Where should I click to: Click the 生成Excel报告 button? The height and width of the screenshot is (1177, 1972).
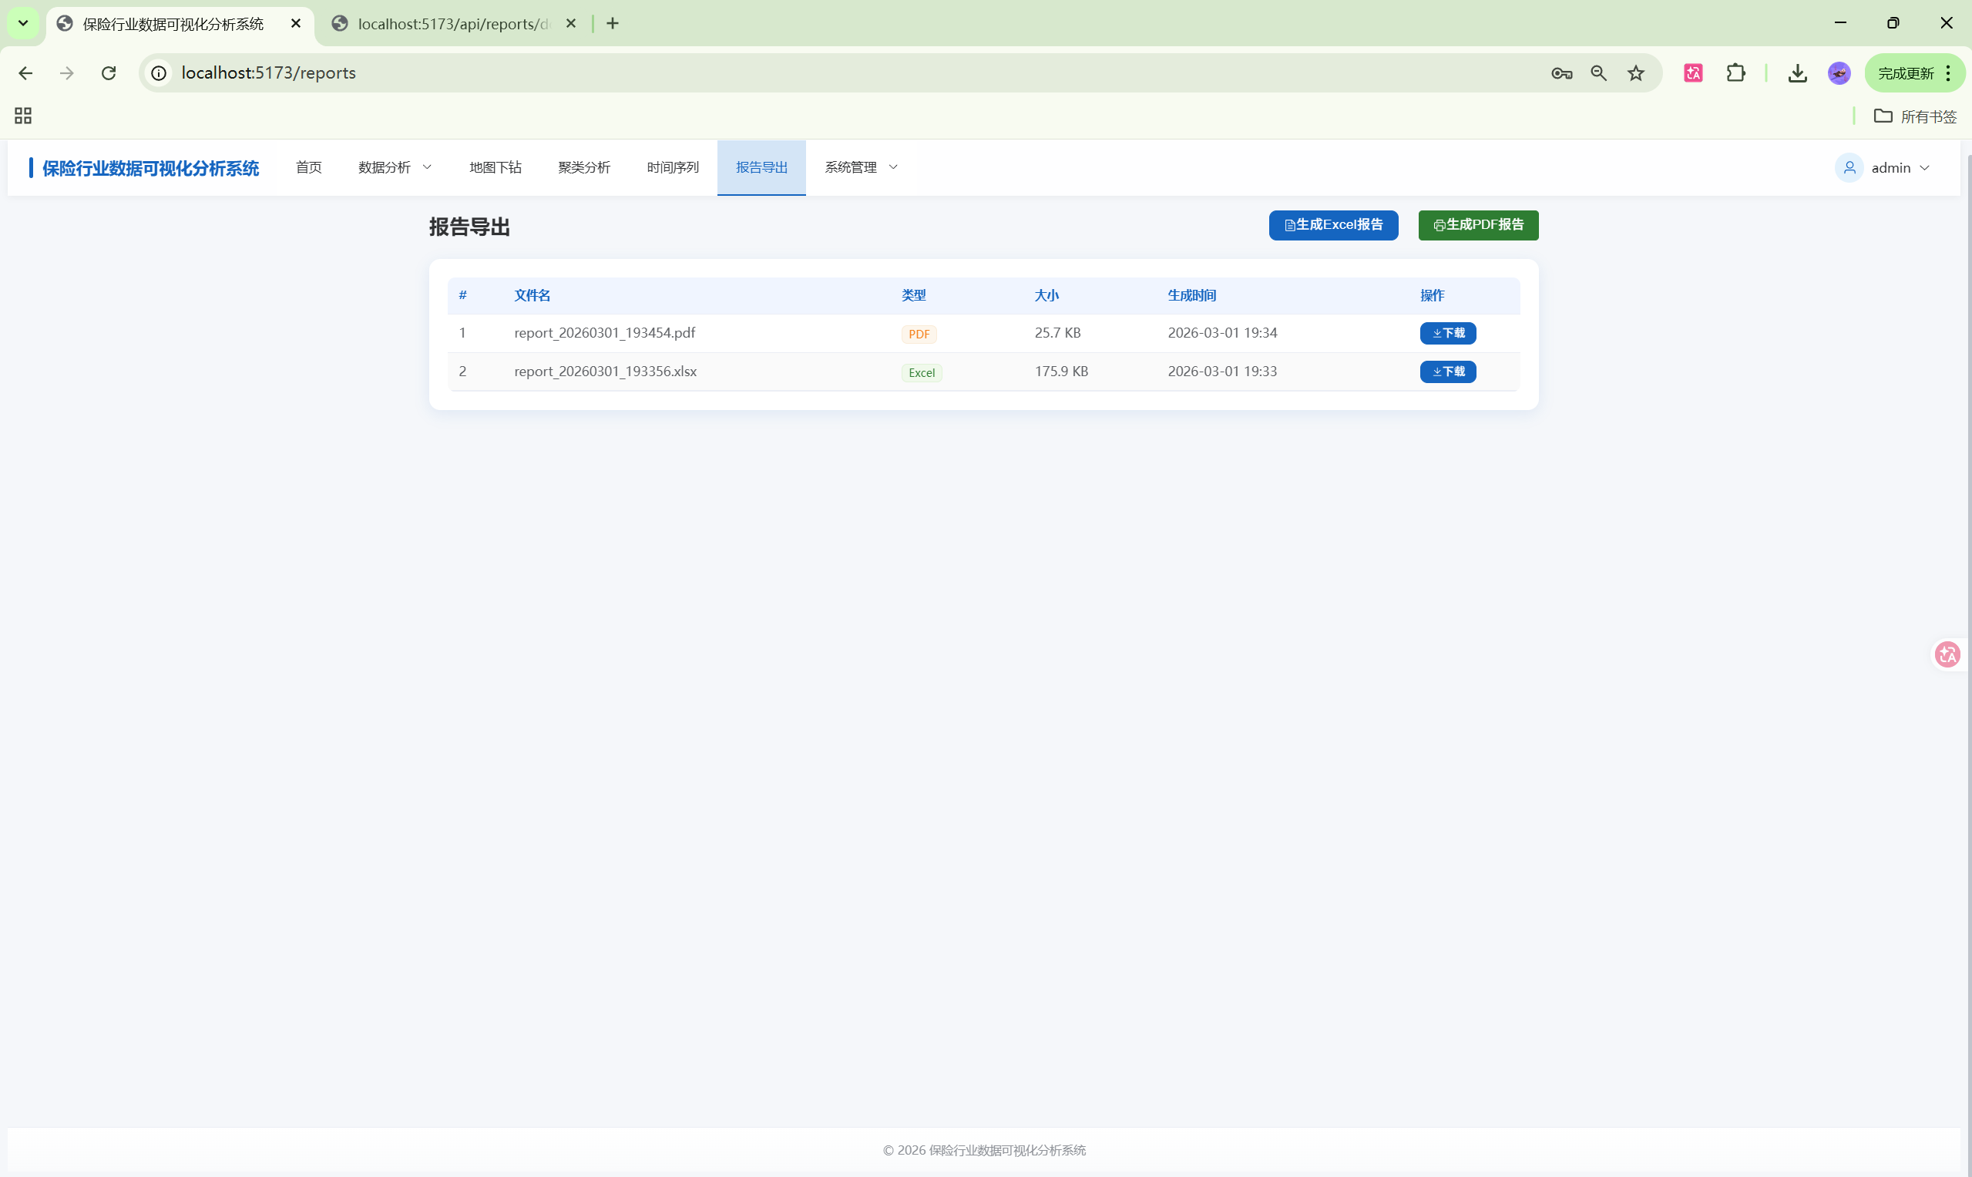tap(1333, 225)
